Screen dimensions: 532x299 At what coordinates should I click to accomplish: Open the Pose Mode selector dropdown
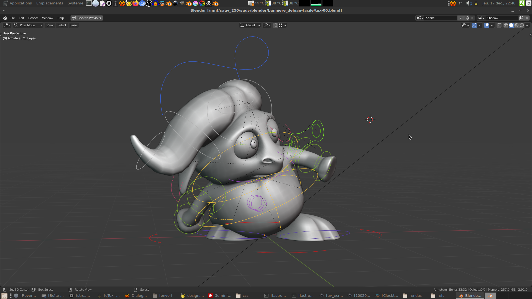28,25
